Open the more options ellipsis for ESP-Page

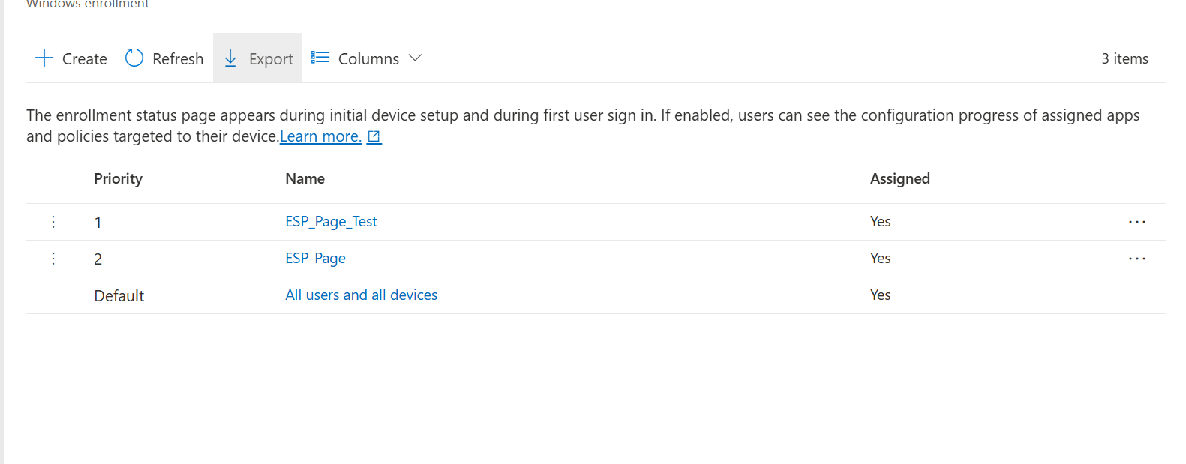[x=1136, y=259]
